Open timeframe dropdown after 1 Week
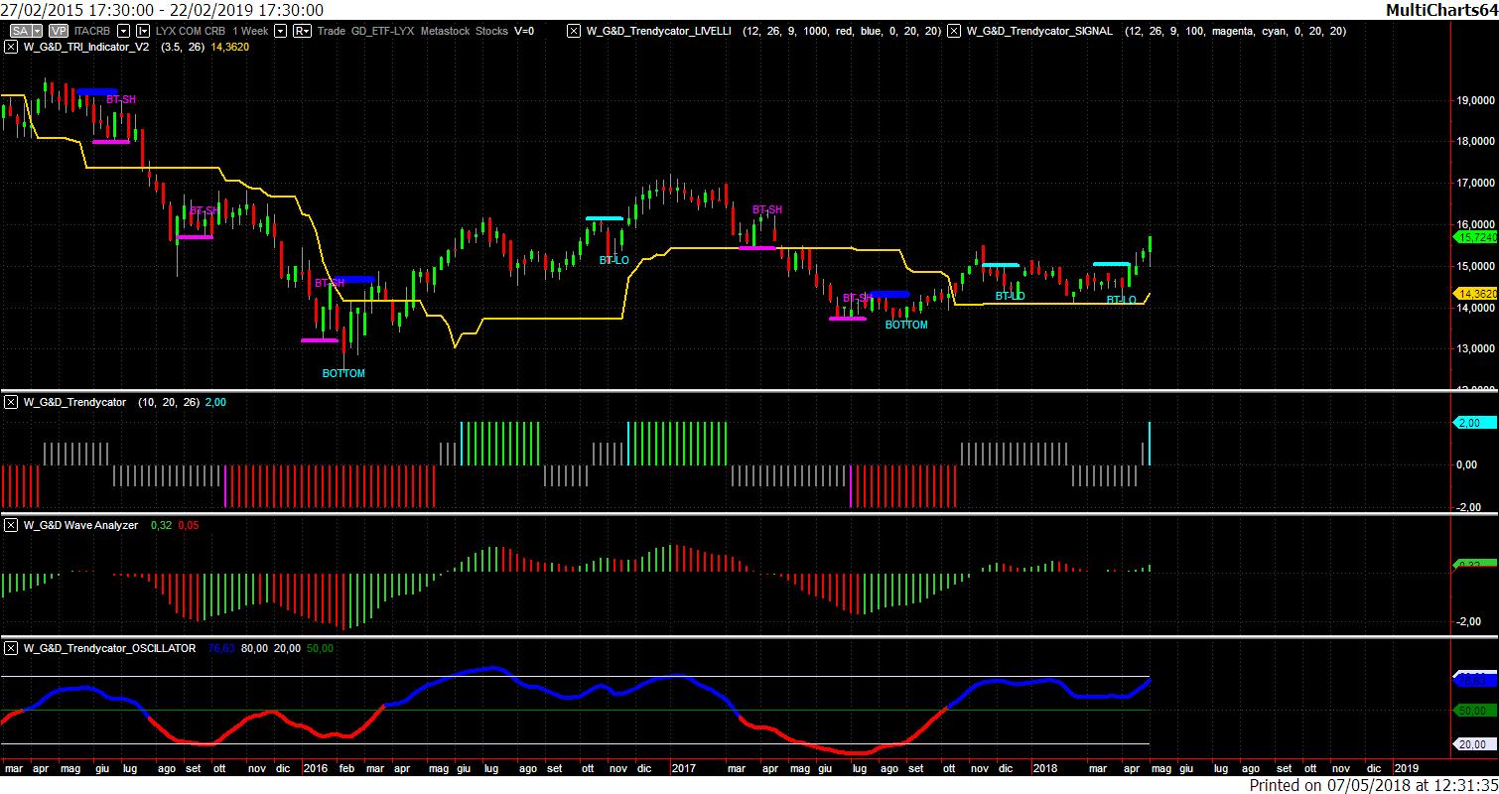The width and height of the screenshot is (1499, 794). click(280, 31)
